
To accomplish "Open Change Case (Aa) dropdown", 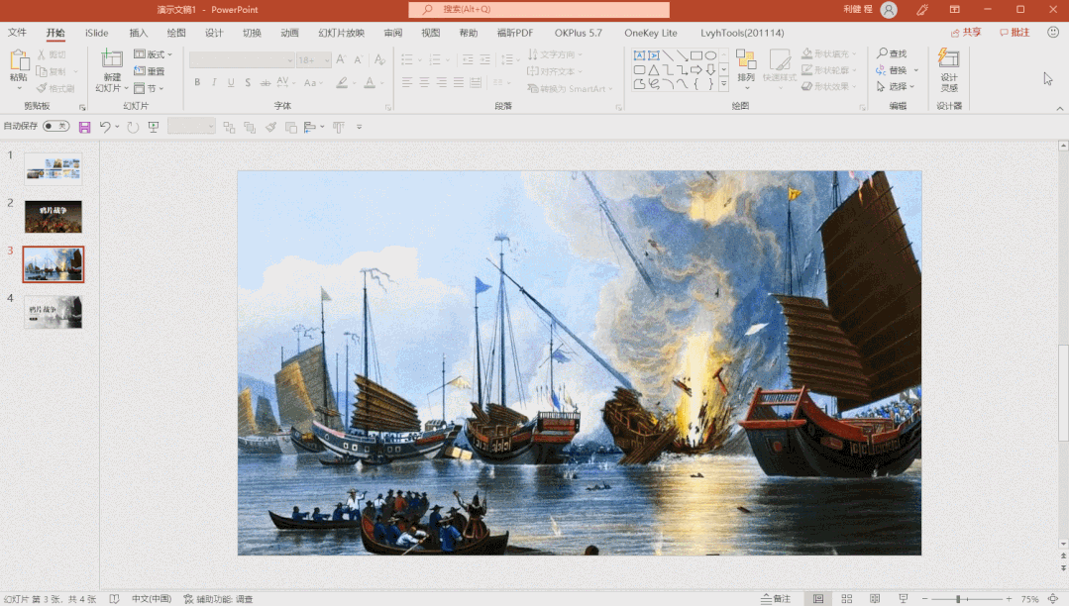I will [x=313, y=82].
